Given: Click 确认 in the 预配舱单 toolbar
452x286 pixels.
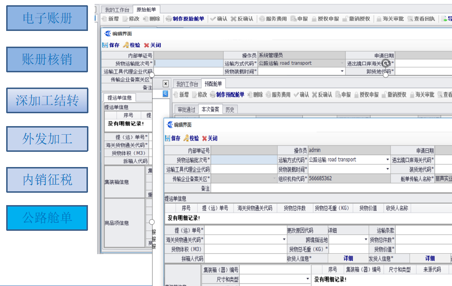Looking at the screenshot, I should (301, 95).
